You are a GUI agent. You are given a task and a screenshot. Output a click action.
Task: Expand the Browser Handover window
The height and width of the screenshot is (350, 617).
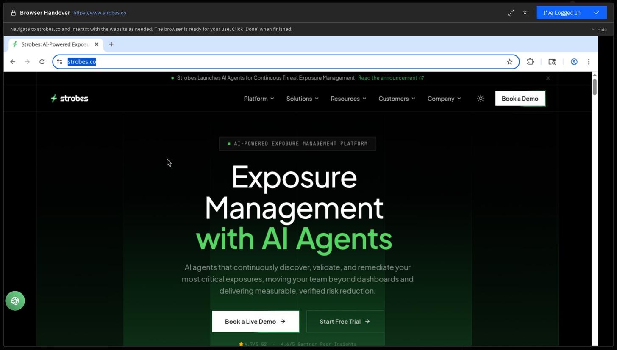tap(511, 13)
